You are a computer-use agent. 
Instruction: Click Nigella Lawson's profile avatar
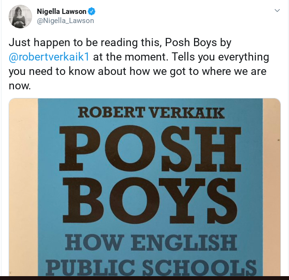point(20,16)
